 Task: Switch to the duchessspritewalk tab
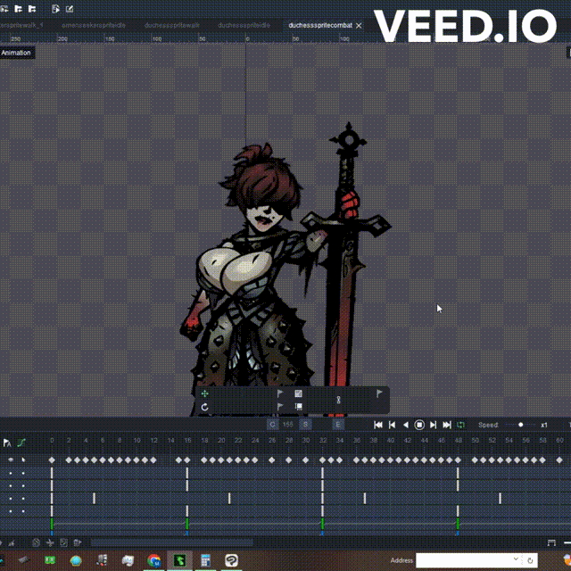point(172,26)
